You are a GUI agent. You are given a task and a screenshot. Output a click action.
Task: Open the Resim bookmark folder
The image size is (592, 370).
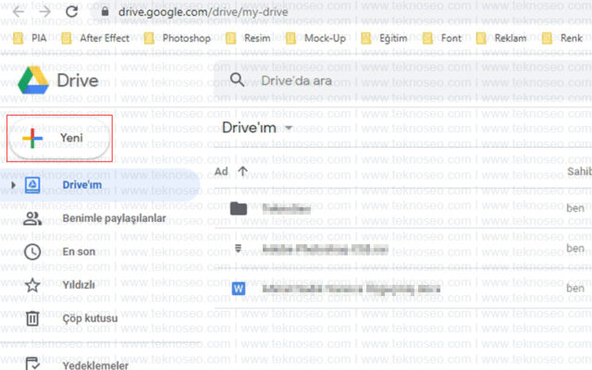(248, 38)
